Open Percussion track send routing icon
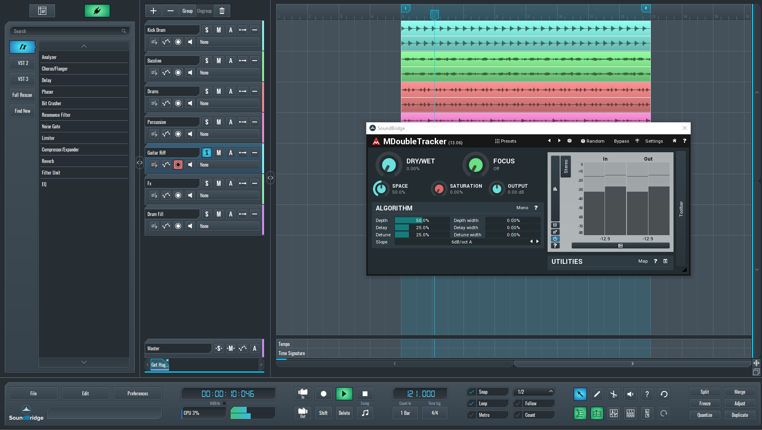This screenshot has height=430, width=762. tap(243, 122)
